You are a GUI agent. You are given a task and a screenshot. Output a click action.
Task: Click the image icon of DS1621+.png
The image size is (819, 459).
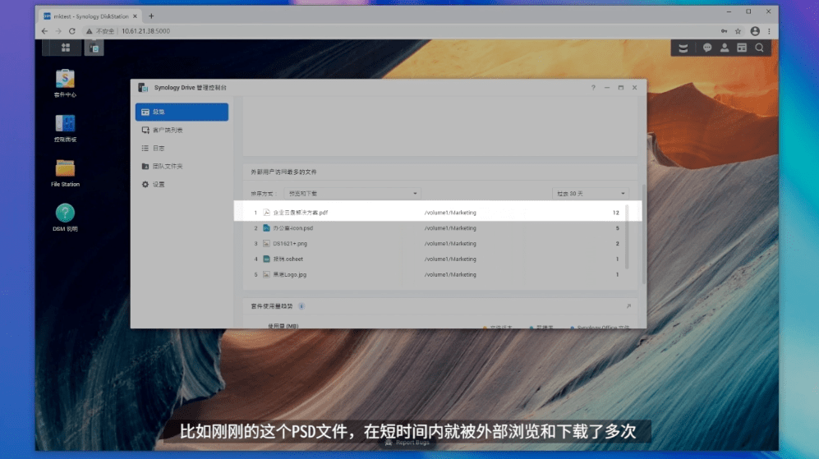tap(266, 243)
